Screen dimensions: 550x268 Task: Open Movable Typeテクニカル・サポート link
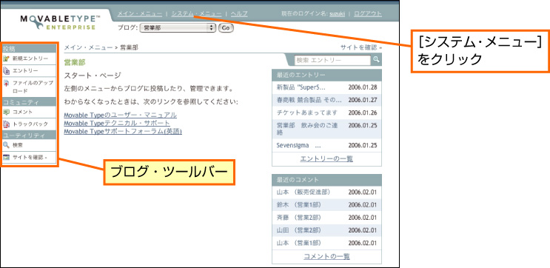pyautogui.click(x=117, y=123)
